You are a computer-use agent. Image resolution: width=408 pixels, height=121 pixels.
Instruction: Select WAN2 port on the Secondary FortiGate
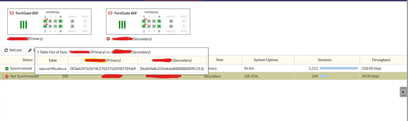point(171,26)
